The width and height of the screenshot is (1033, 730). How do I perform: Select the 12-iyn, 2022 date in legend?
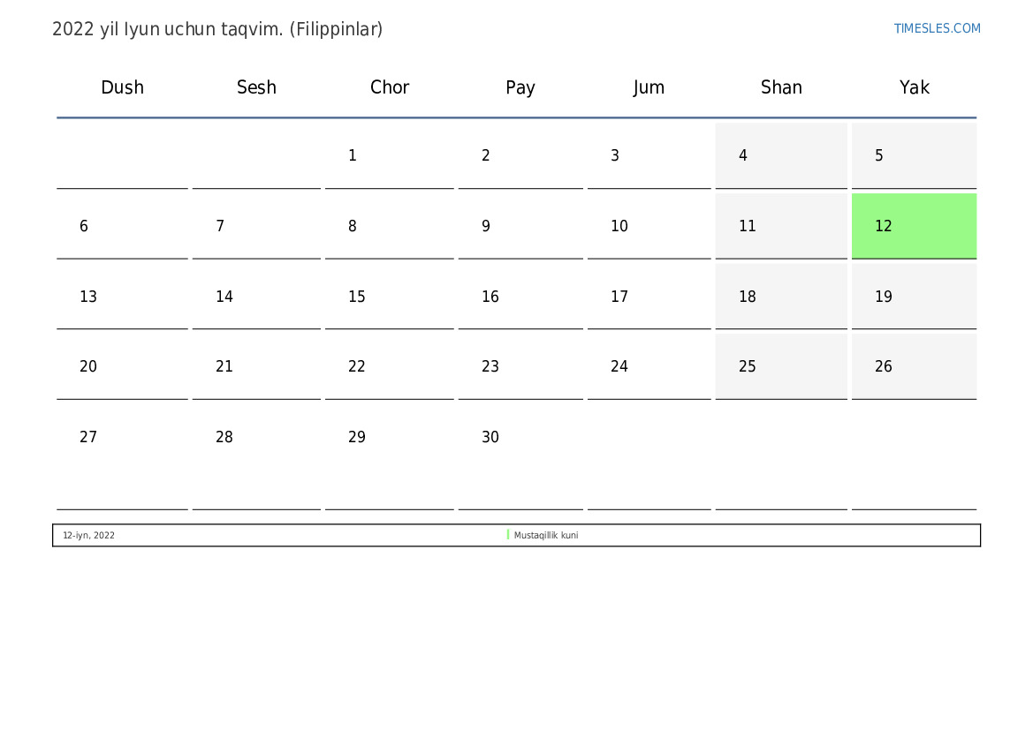coord(88,535)
